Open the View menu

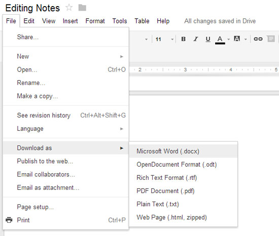click(x=49, y=21)
